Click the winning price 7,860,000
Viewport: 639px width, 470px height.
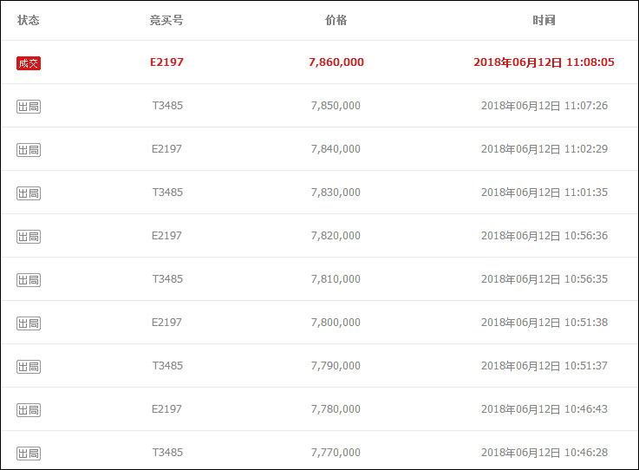336,62
